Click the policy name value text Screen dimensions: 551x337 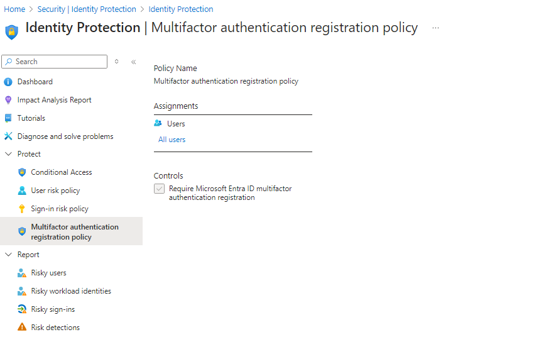tap(226, 81)
